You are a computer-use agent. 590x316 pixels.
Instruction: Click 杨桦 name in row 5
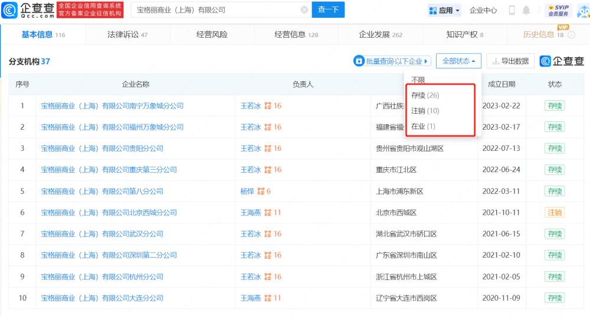[x=247, y=191]
